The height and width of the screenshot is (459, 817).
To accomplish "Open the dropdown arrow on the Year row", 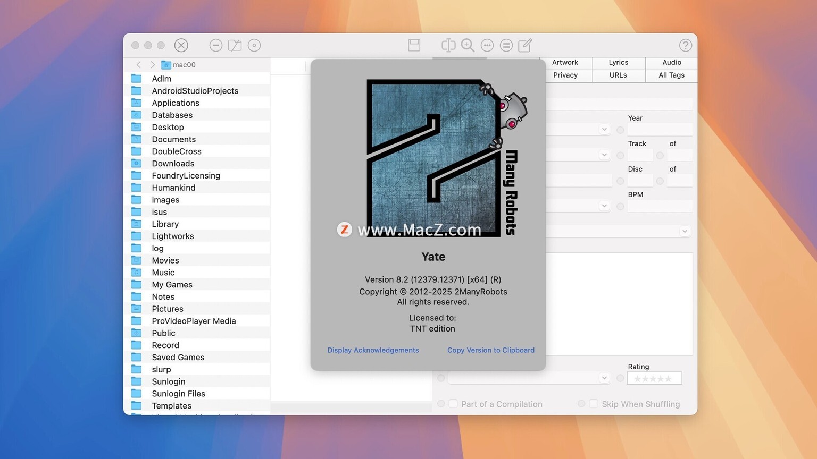I will pos(604,129).
